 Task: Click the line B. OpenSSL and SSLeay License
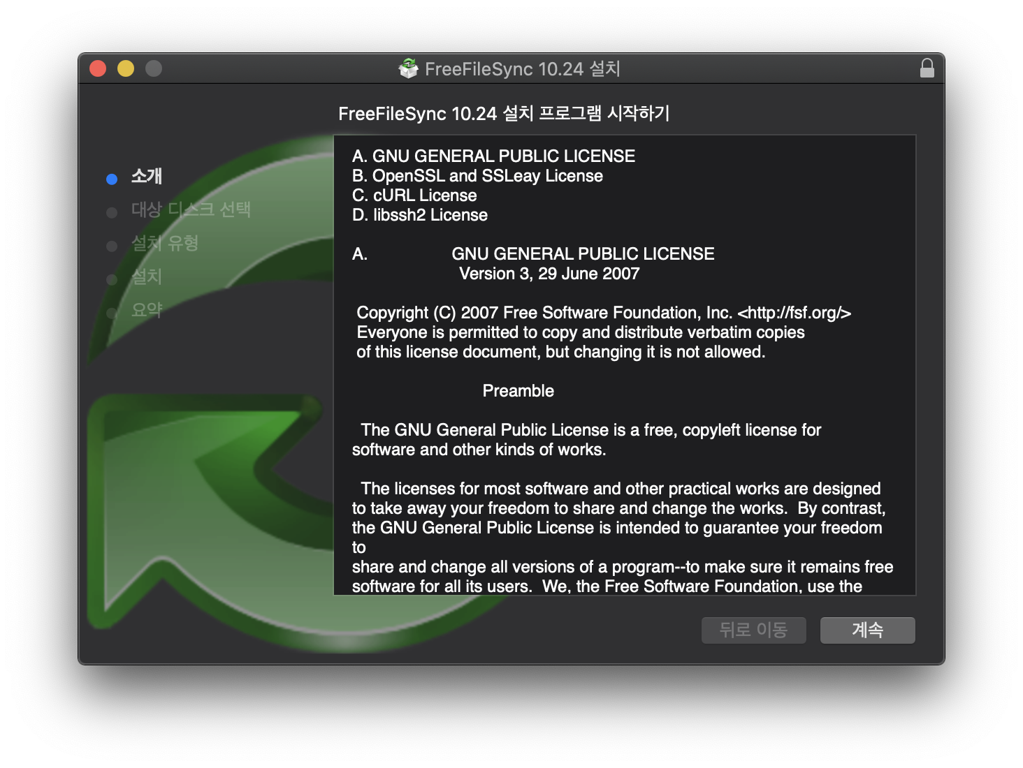coord(477,175)
